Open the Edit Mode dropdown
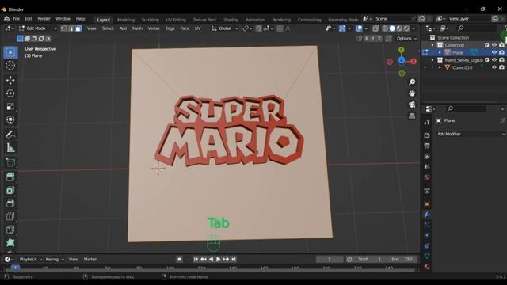 37,28
